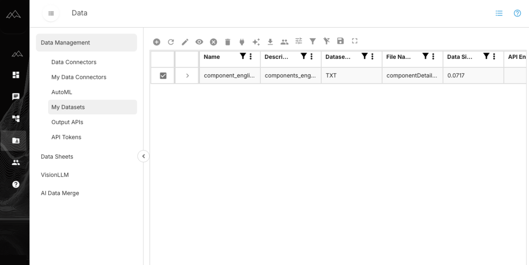Collapse the left navigation panel with chevron
The width and height of the screenshot is (529, 265).
pyautogui.click(x=143, y=156)
